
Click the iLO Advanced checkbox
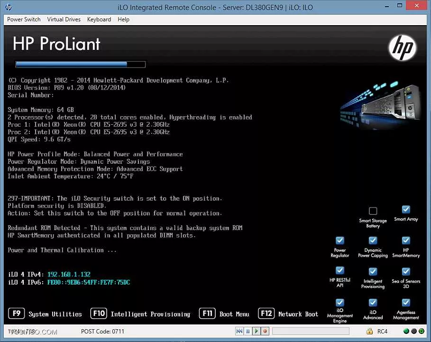tap(373, 303)
